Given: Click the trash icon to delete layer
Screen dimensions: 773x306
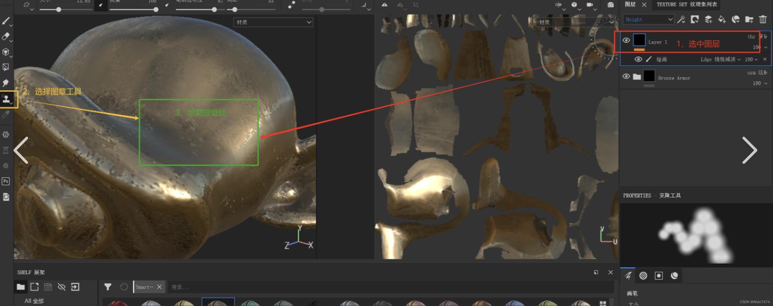Looking at the screenshot, I should 763,20.
